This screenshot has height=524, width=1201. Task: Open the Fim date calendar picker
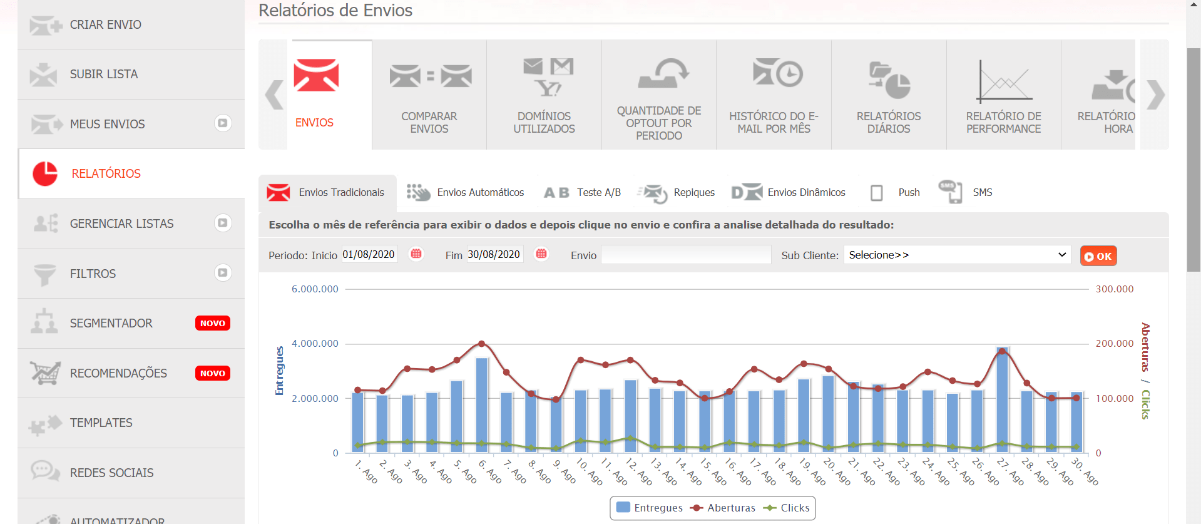click(541, 254)
